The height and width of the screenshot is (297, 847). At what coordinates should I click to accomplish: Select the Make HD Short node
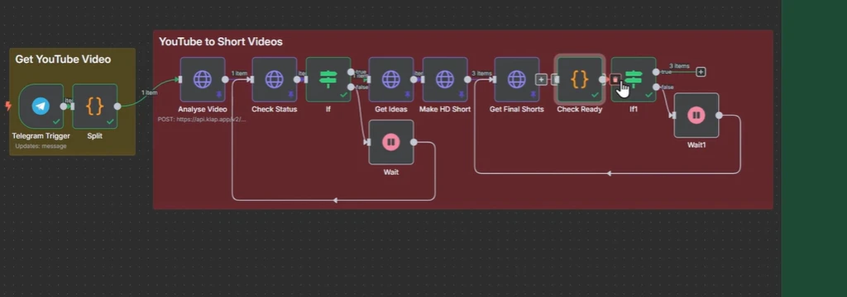click(445, 79)
